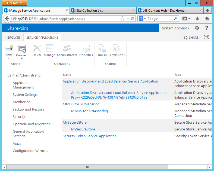Bookmark page with the star icon
Screen dimensions: 214x171
click(x=122, y=19)
